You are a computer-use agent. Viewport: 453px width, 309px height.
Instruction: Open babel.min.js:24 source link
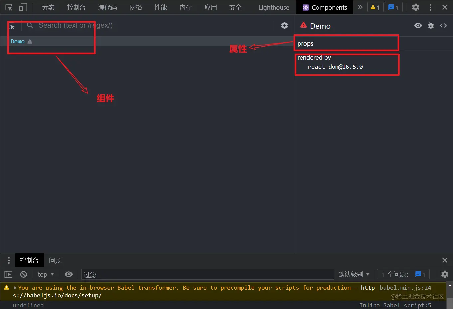click(x=405, y=288)
